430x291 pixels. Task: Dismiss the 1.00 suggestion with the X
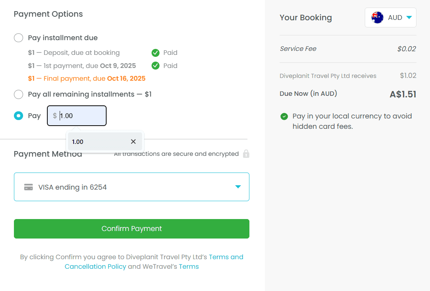click(133, 142)
